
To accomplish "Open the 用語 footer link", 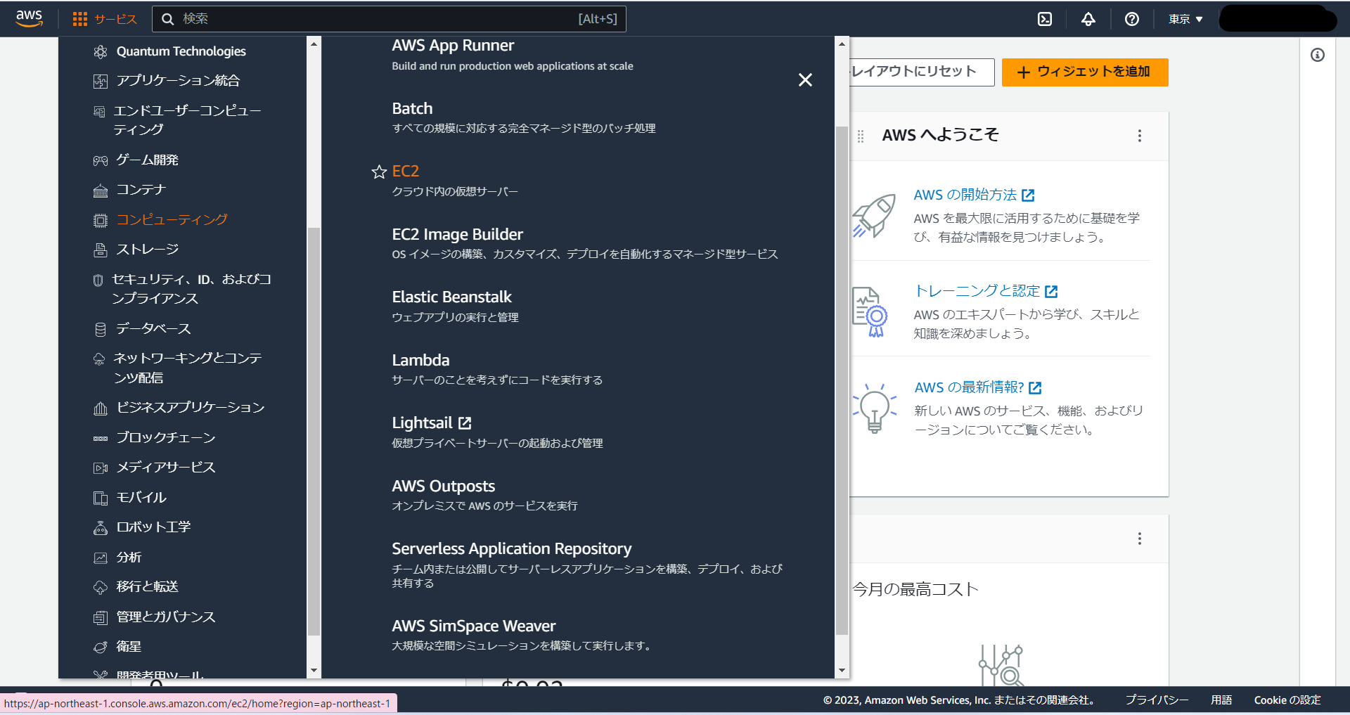I will (x=1221, y=700).
